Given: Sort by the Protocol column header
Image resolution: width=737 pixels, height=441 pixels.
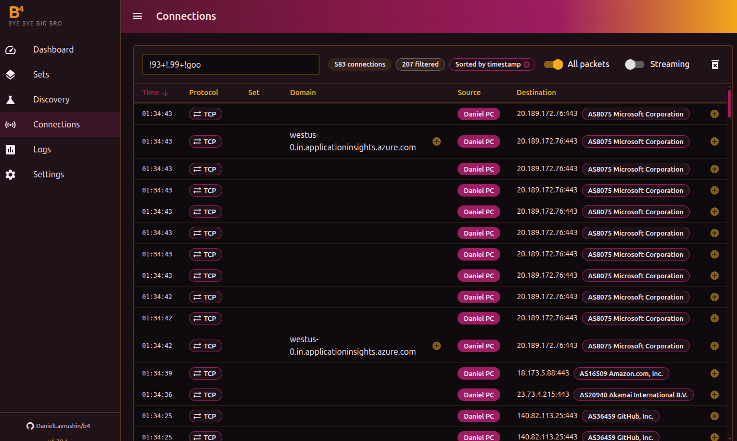Looking at the screenshot, I should (204, 93).
